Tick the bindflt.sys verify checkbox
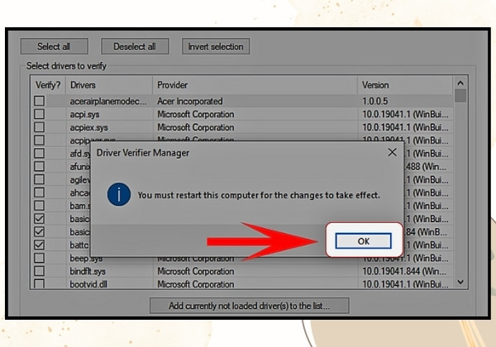Image resolution: width=496 pixels, height=347 pixels. [39, 271]
